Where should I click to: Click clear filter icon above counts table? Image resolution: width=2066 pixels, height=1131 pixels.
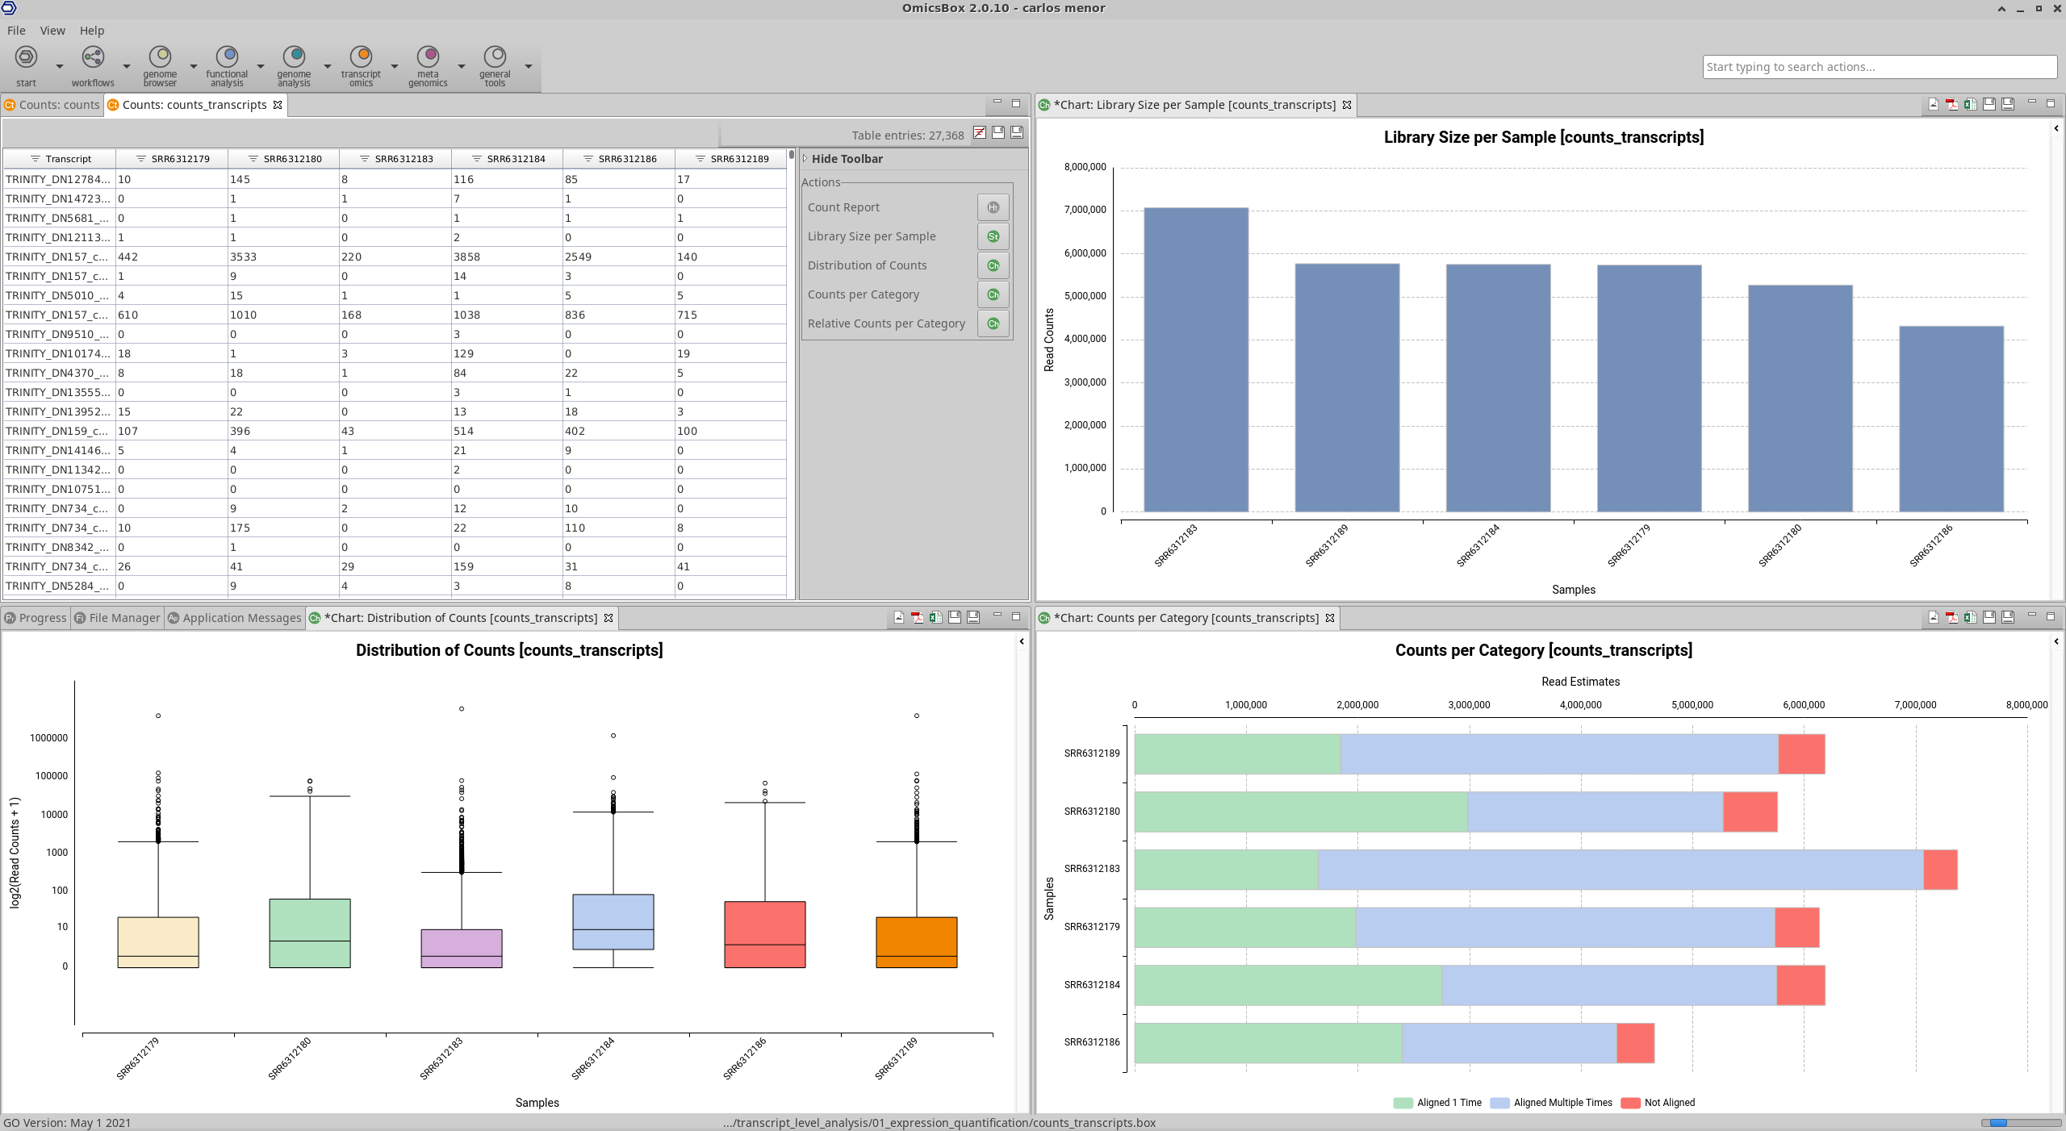point(979,133)
